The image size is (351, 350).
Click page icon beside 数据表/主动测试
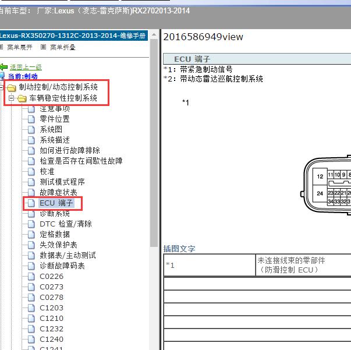pyautogui.click(x=31, y=256)
